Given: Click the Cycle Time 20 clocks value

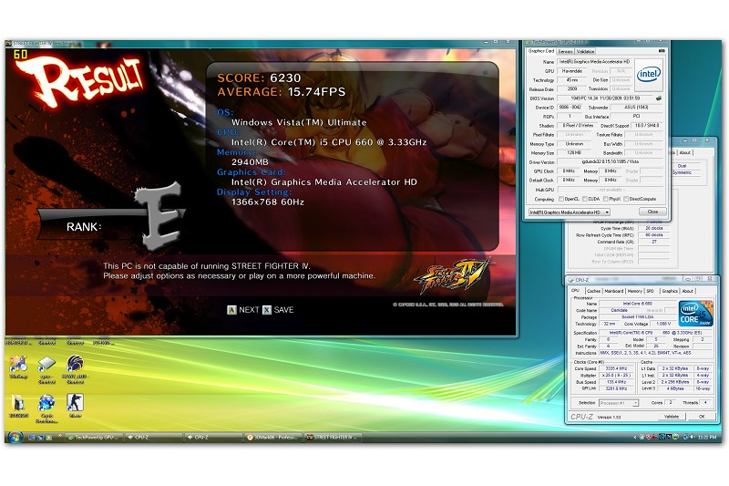Looking at the screenshot, I should pyautogui.click(x=653, y=228).
